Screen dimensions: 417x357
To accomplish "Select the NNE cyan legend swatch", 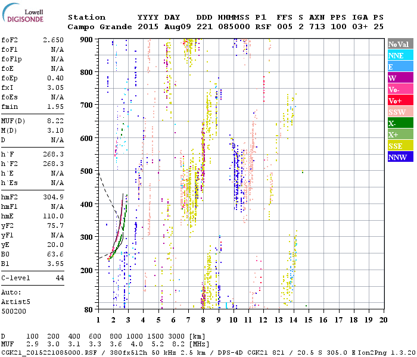I will 400,55.
